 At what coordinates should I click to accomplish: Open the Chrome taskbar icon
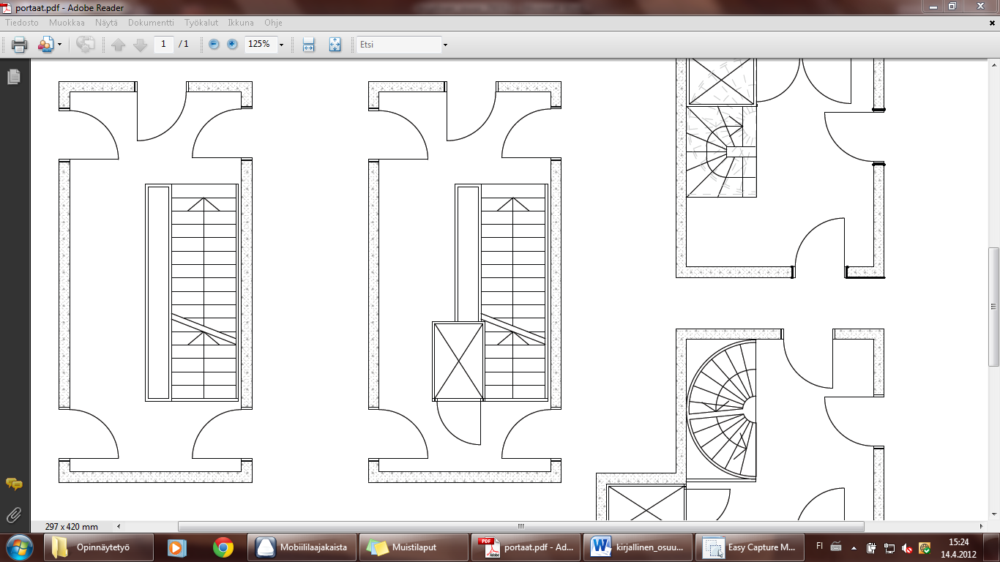tap(223, 547)
